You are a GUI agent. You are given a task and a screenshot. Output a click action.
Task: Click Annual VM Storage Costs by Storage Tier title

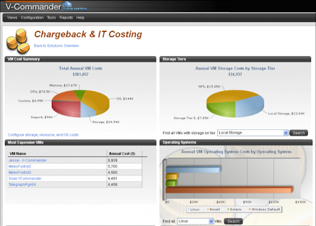click(235, 68)
